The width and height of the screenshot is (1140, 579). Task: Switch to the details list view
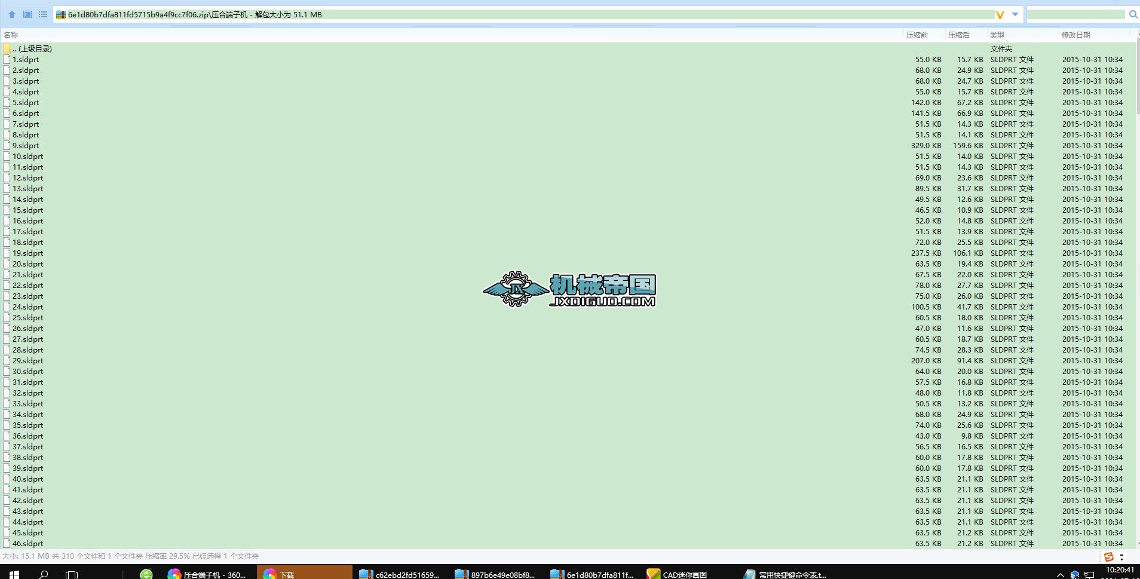pos(43,14)
